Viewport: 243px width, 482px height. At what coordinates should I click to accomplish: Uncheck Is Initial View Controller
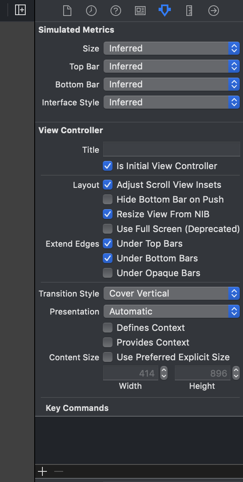coord(107,166)
